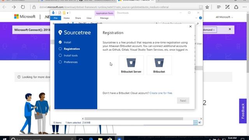Dismiss the Microsoft Connect banner
This screenshot has width=249, height=140.
point(230,29)
